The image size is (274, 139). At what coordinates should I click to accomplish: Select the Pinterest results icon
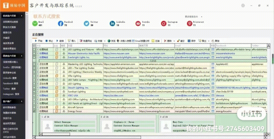click(190, 24)
